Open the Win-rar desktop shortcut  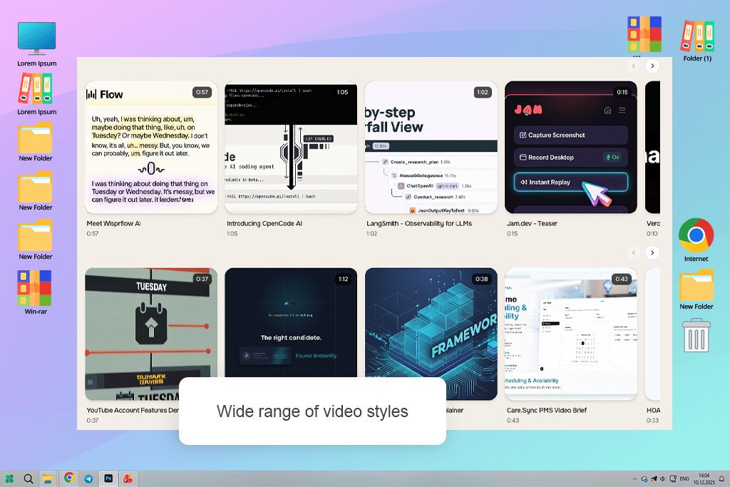(35, 288)
